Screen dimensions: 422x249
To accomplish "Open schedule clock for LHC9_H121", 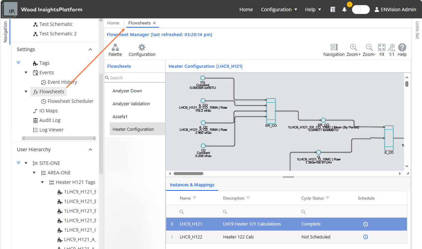I will pyautogui.click(x=365, y=224).
